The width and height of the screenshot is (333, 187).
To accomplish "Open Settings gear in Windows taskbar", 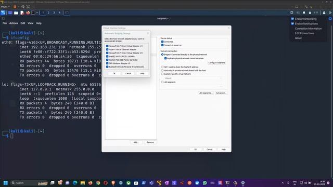I will point(243,183).
